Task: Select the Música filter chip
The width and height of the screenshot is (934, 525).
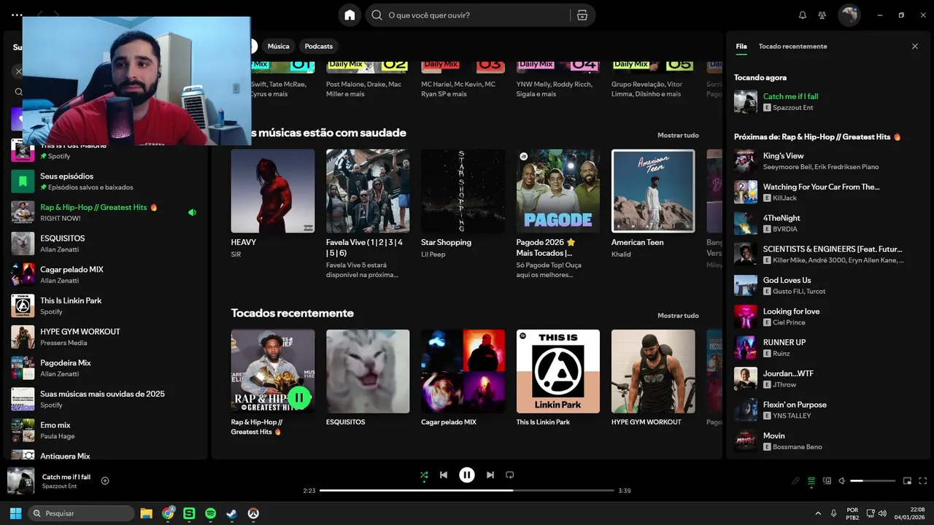Action: pyautogui.click(x=278, y=46)
